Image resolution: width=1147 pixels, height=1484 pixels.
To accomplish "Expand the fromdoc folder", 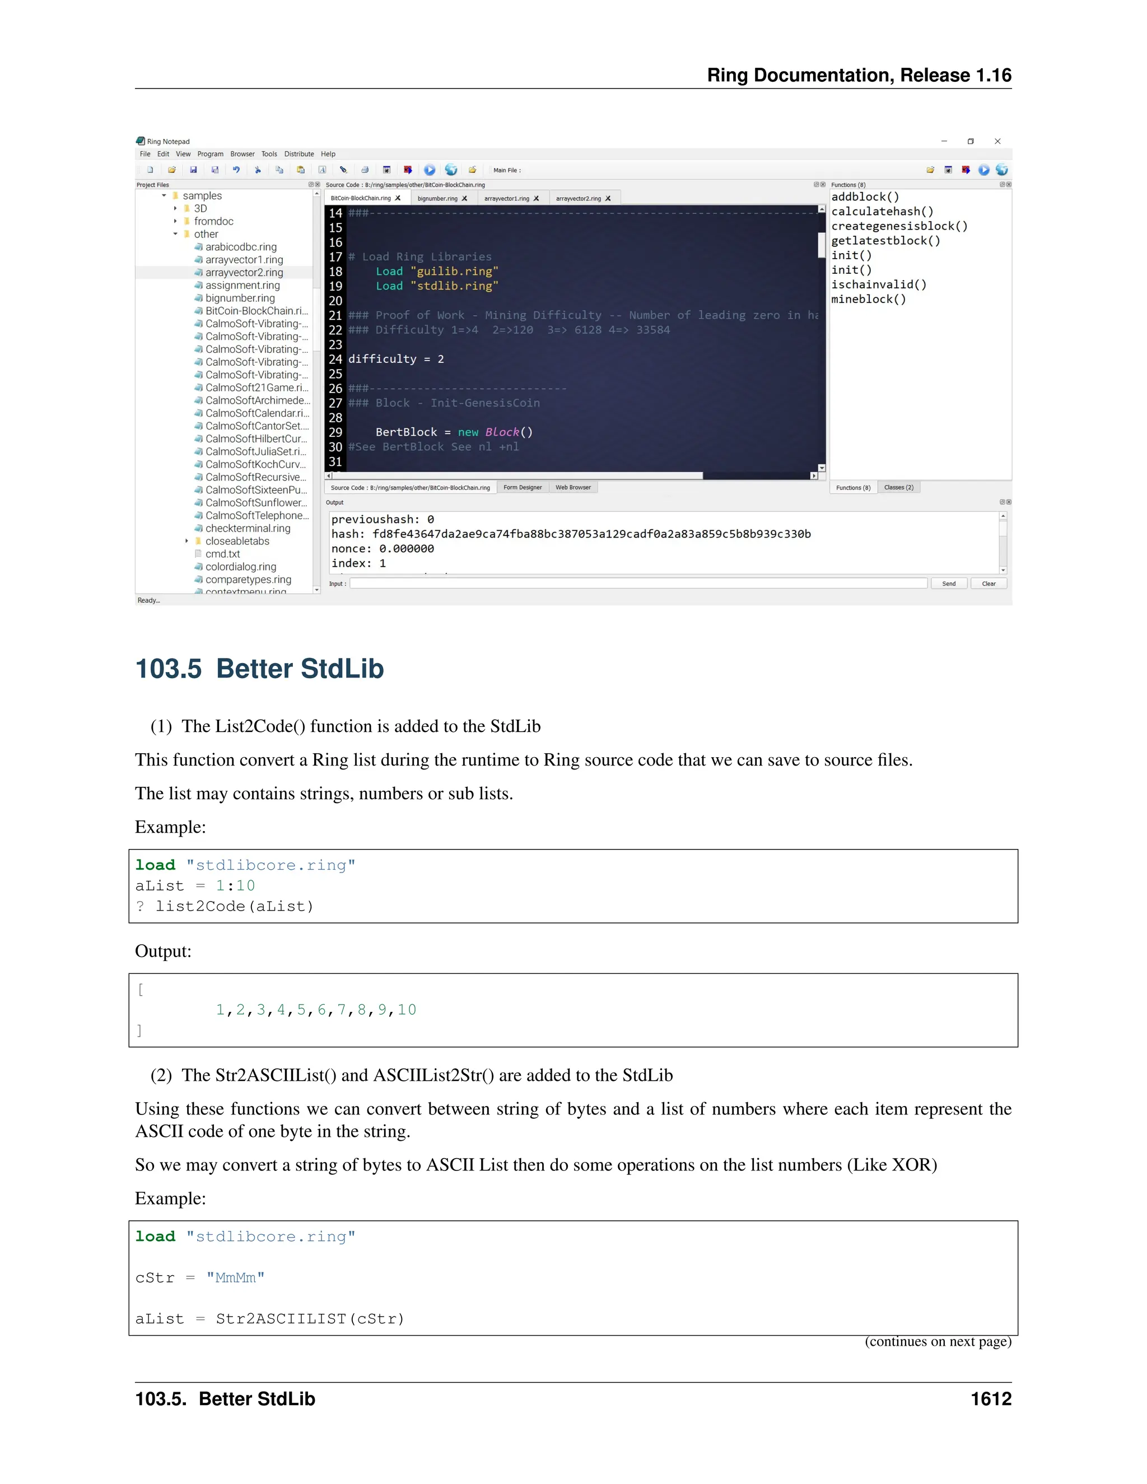I will [175, 222].
